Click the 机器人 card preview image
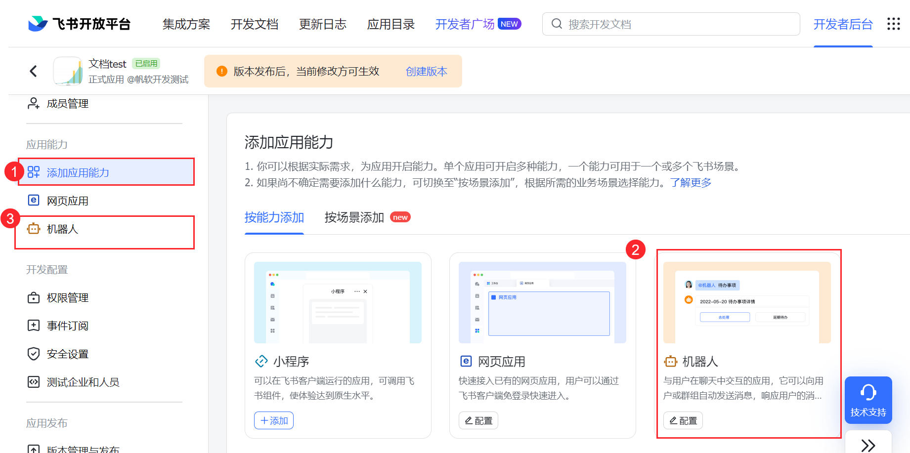The height and width of the screenshot is (453, 910). pyautogui.click(x=747, y=302)
